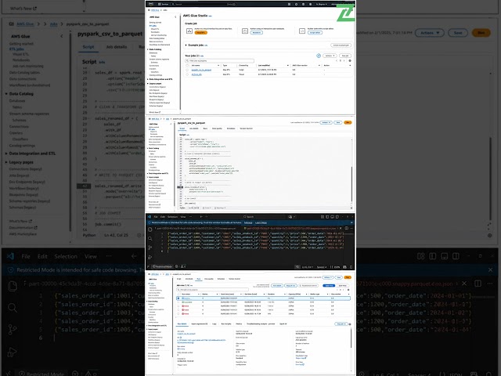Click the VS Code title bar search box
Screen dimensions: 501x376
click(249, 217)
